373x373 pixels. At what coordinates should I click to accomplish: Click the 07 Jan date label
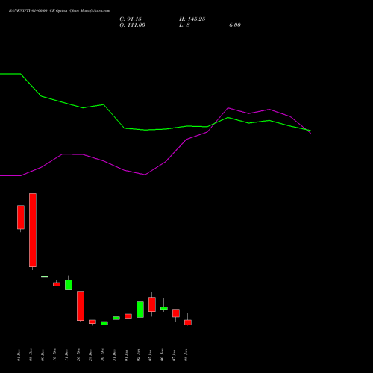pos(174,355)
